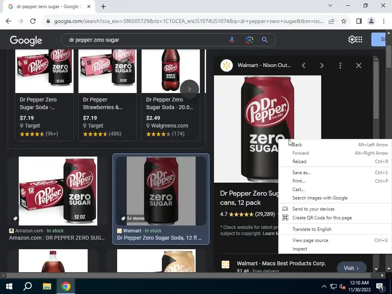Click Dr Pepper Zero Sugar Soda, 12 fl link
This screenshot has height=294, width=392.
pos(159,238)
